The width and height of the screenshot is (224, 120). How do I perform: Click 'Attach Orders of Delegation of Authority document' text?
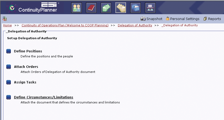(58, 72)
